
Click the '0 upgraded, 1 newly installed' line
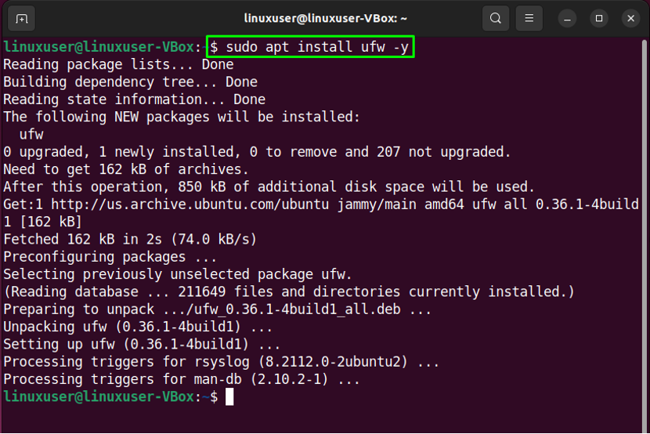pos(257,152)
